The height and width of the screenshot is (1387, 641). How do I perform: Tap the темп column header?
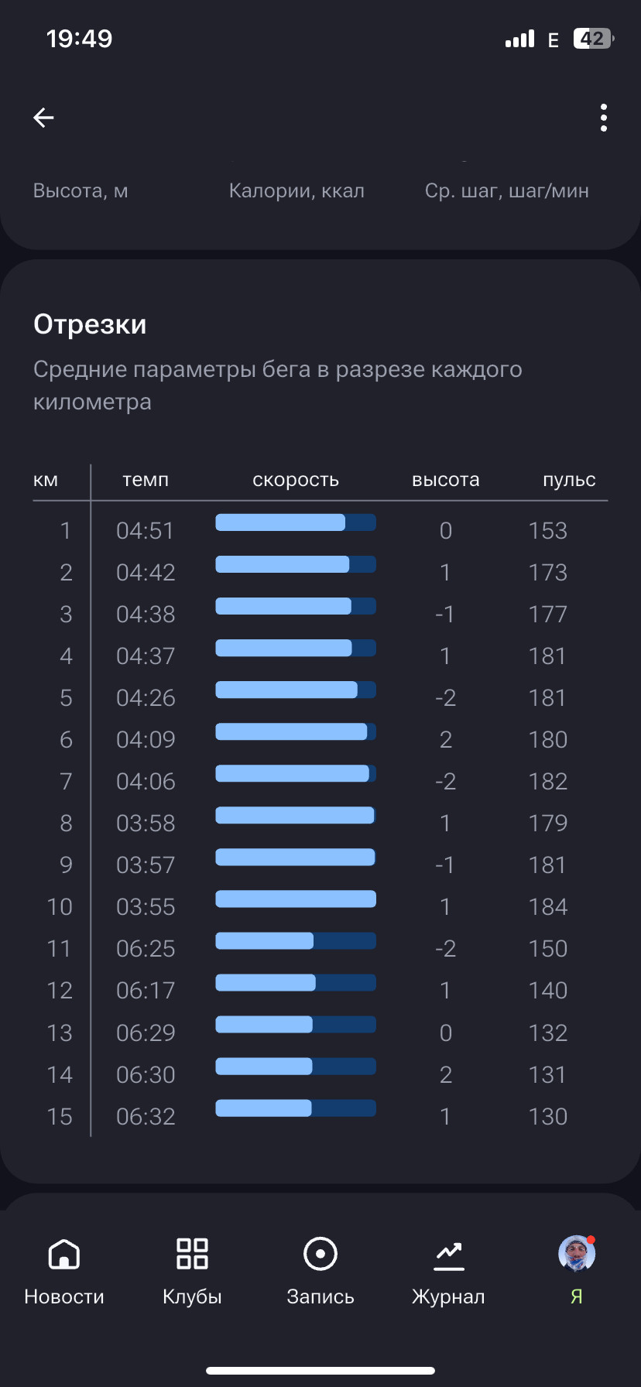[146, 480]
